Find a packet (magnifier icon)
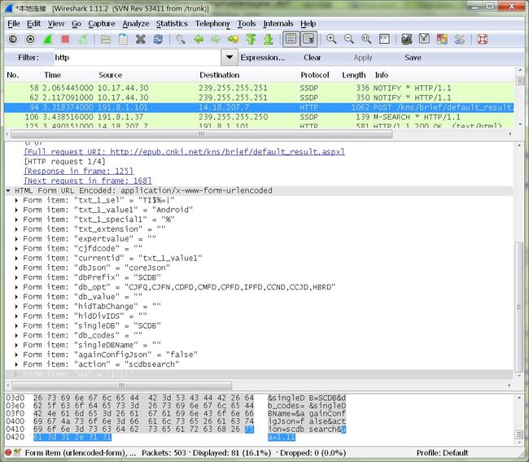Image resolution: width=529 pixels, height=462 pixels. [181, 40]
